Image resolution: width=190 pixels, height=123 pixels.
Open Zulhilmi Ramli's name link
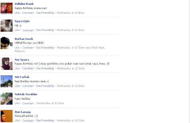pos(24,4)
